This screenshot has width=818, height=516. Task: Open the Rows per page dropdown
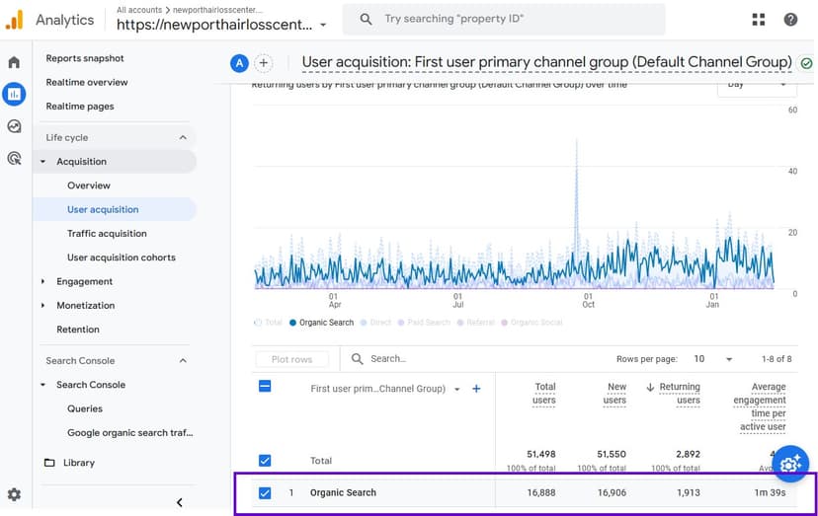click(713, 359)
